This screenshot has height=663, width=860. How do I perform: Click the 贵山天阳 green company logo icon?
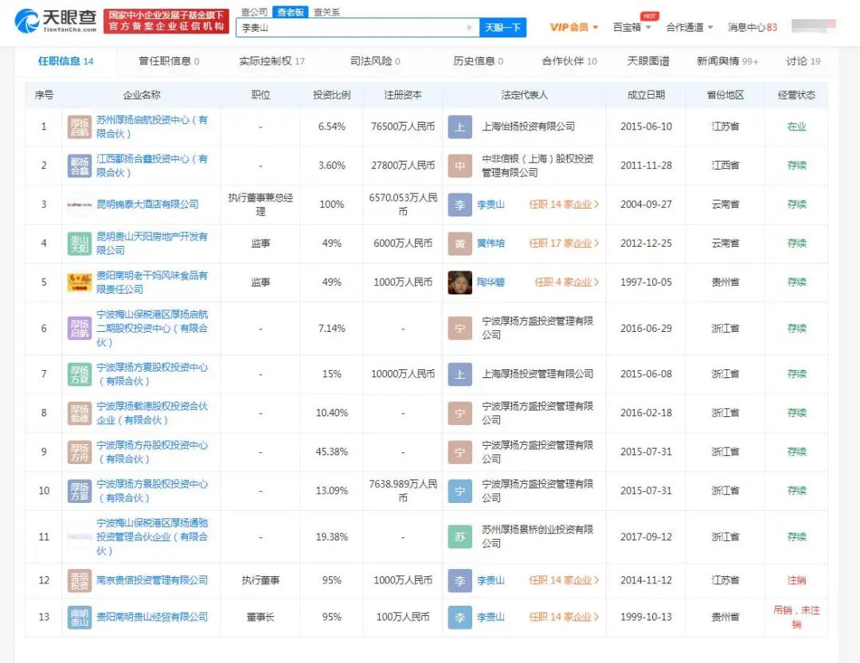pos(80,244)
